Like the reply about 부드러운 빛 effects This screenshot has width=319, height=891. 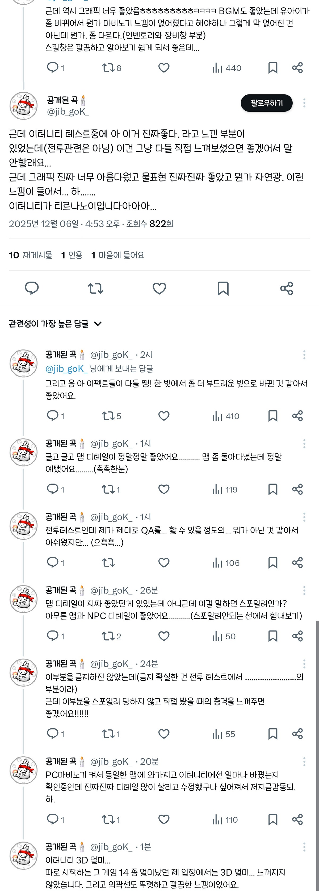[x=164, y=416]
